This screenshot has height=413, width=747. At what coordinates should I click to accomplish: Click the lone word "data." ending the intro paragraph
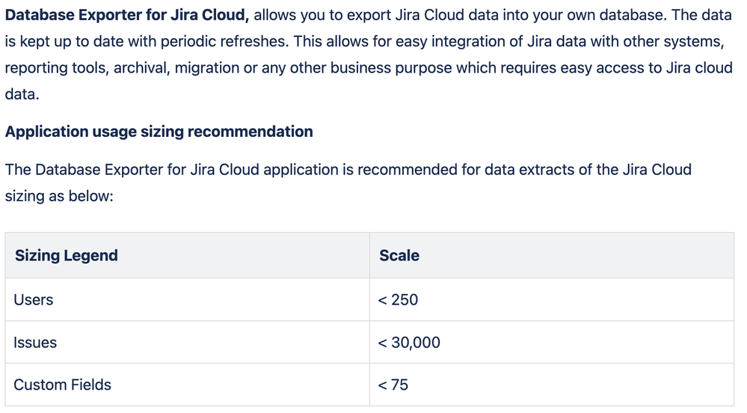tap(22, 94)
